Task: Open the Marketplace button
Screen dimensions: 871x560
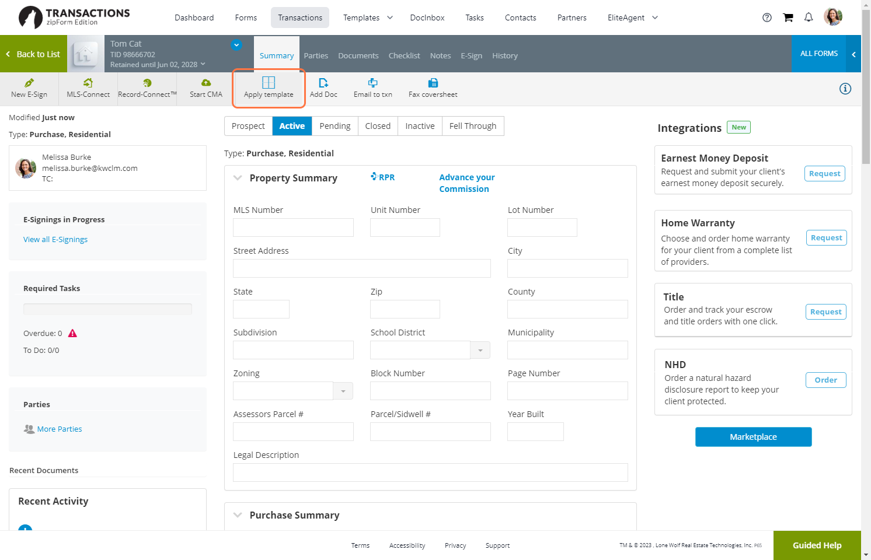Action: click(x=754, y=437)
